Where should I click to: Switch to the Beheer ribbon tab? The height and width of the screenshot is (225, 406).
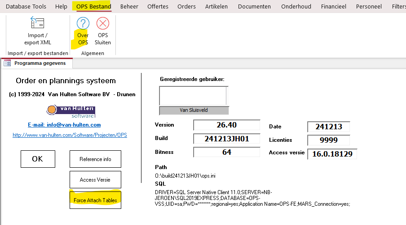(x=129, y=6)
